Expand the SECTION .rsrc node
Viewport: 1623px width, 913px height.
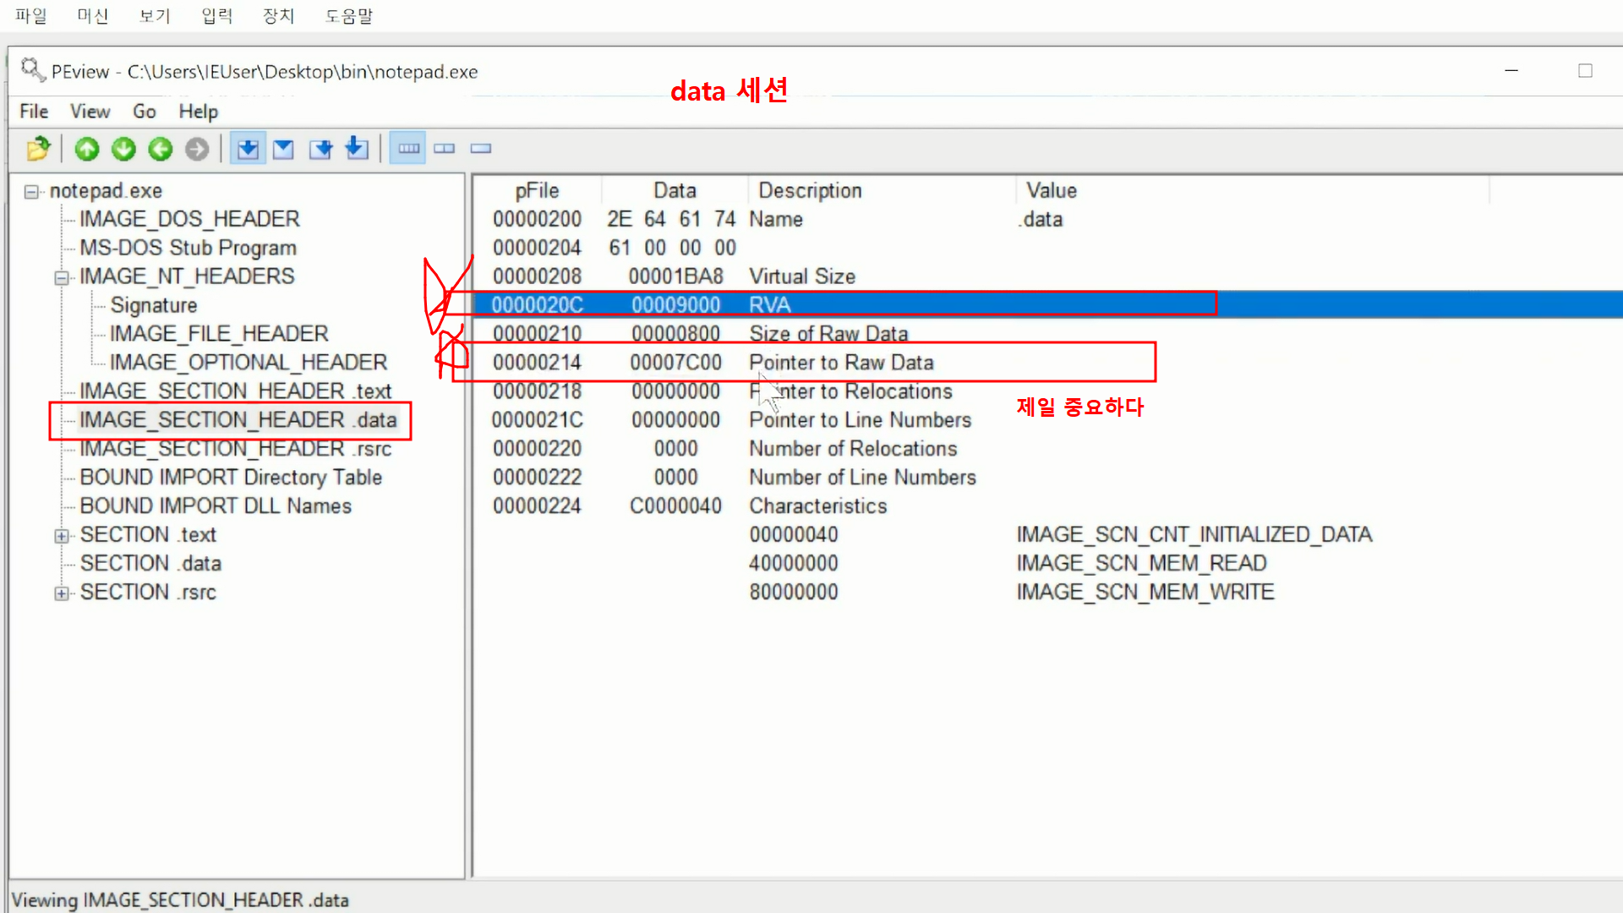[x=61, y=593]
